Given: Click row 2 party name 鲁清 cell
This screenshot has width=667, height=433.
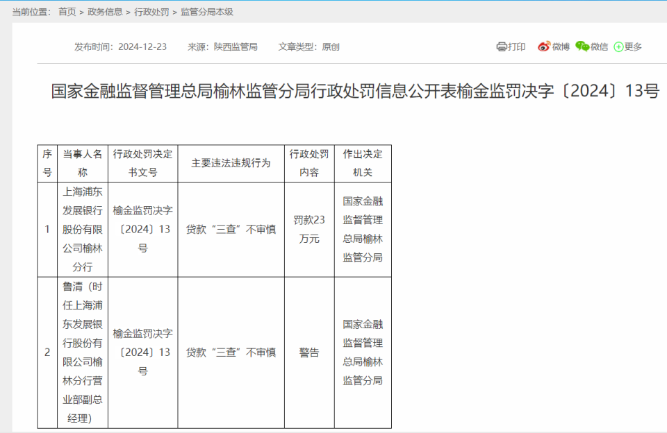Looking at the screenshot, I should 83,353.
